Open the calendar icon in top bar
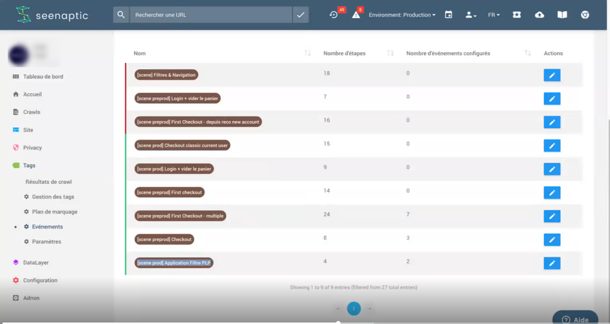 pos(448,15)
